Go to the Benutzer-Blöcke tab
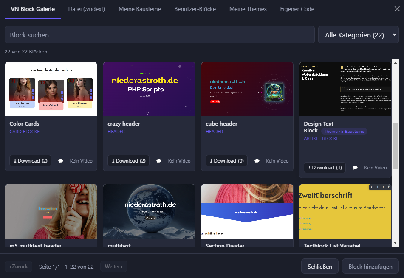The width and height of the screenshot is (404, 278). point(195,9)
